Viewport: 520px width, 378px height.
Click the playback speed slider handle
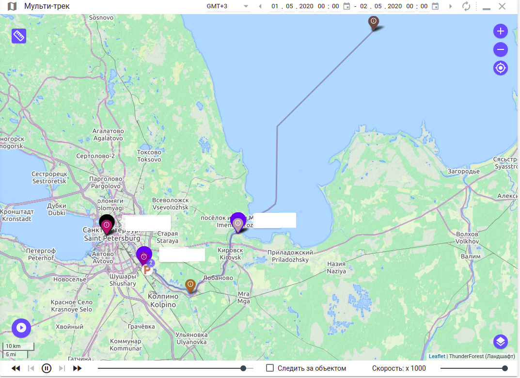pyautogui.click(x=504, y=368)
